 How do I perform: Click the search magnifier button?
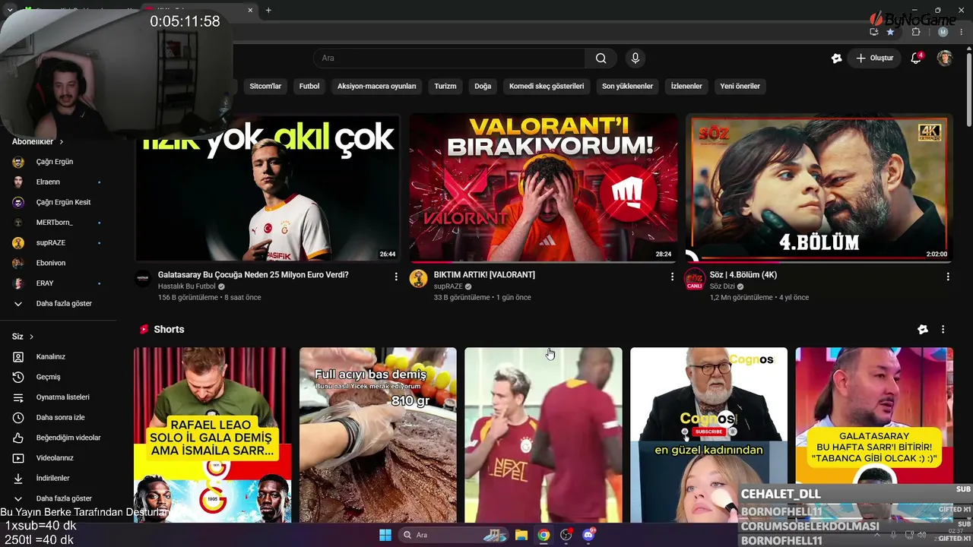(601, 58)
